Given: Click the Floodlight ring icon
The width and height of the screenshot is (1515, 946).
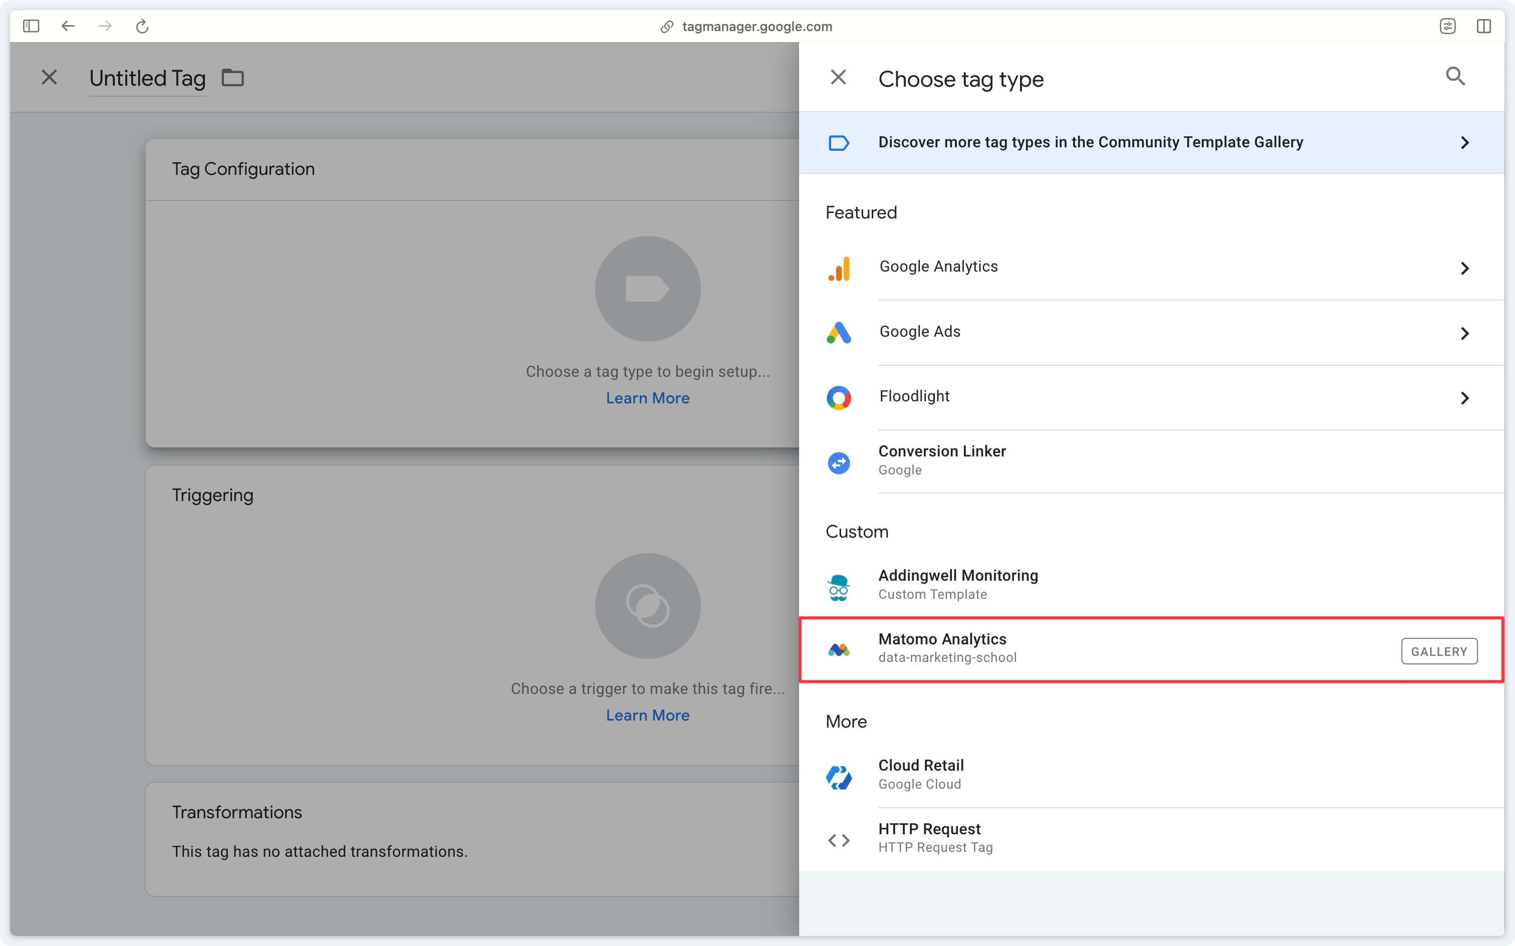Looking at the screenshot, I should (839, 398).
